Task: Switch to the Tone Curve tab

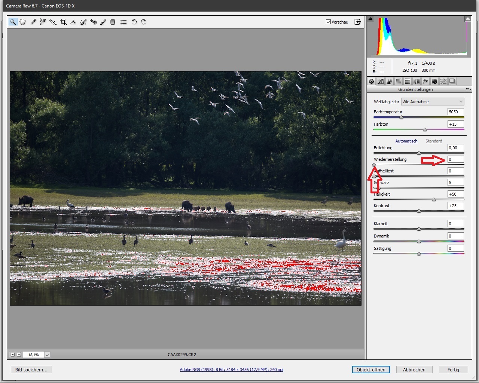Action: [381, 82]
